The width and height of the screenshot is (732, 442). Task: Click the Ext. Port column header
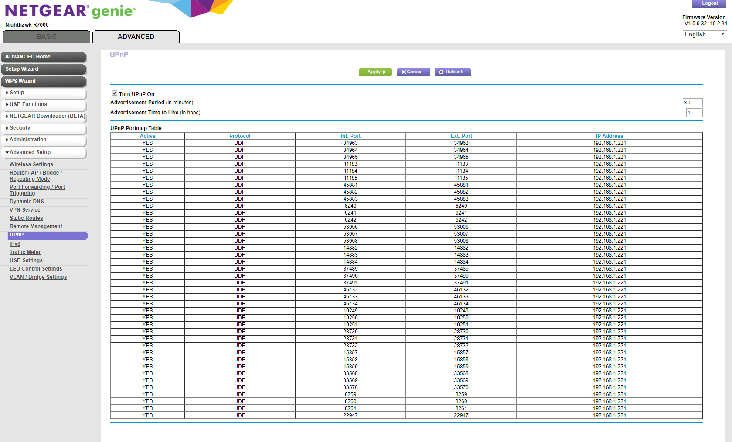coord(461,136)
